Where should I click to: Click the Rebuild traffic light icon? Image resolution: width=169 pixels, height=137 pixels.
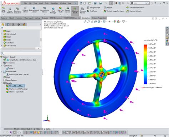[x=116, y=3]
